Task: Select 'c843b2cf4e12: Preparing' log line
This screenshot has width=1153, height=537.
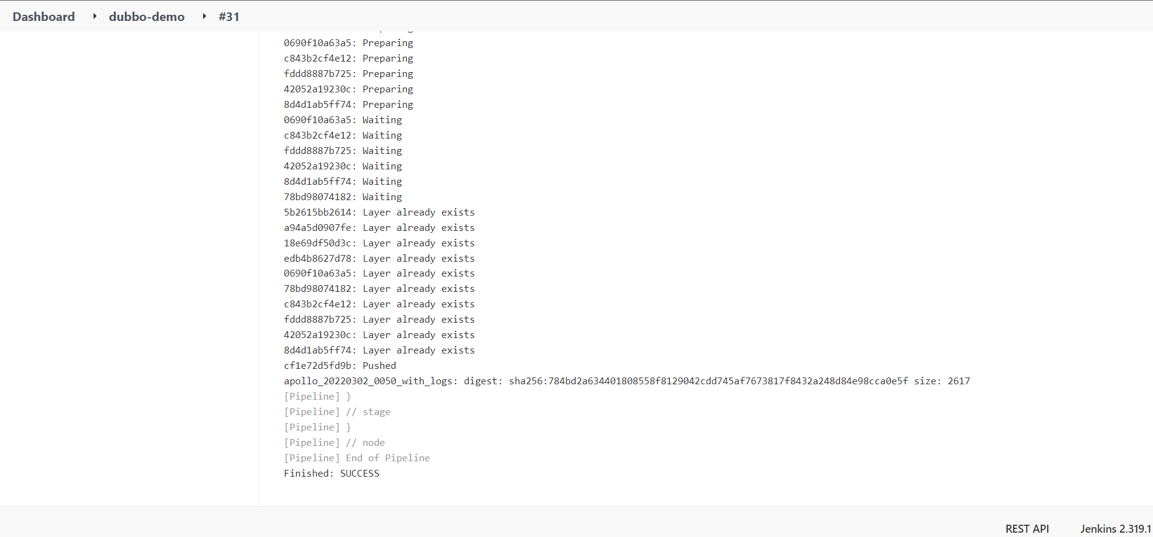Action: coord(348,58)
